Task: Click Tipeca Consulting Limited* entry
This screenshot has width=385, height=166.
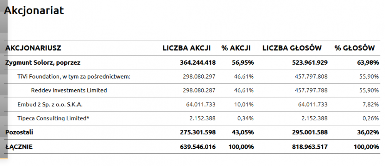Action: 54,118
